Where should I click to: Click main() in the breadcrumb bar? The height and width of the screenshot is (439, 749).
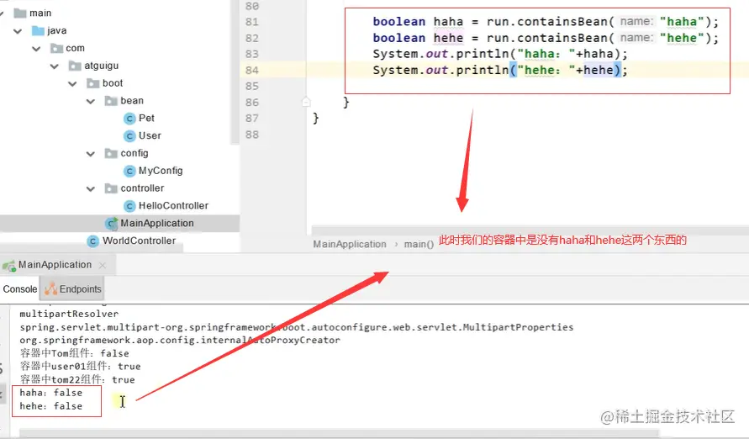point(419,244)
